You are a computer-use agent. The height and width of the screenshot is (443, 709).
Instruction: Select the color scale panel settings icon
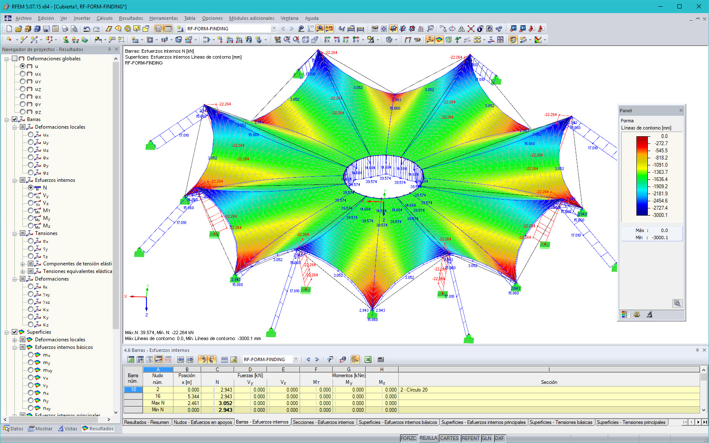[625, 314]
